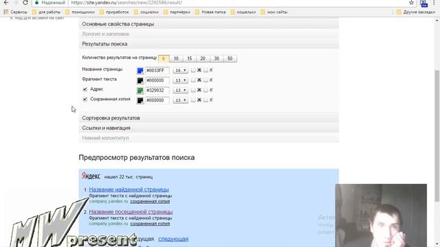Enable italic for Название страницы
Image resolution: width=440 pixels, height=247 pixels.
tap(206, 70)
